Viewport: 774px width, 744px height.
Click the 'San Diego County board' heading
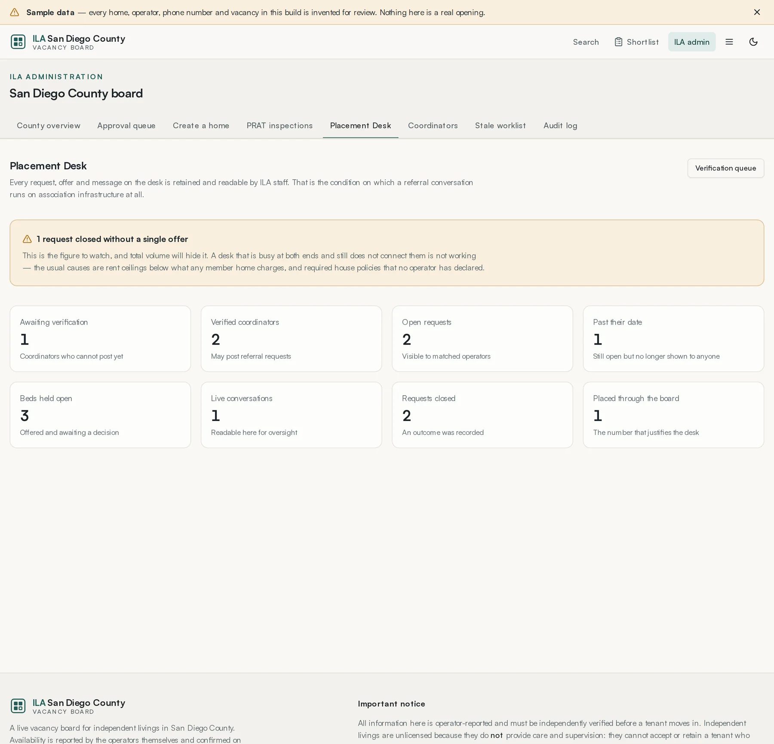click(x=76, y=93)
